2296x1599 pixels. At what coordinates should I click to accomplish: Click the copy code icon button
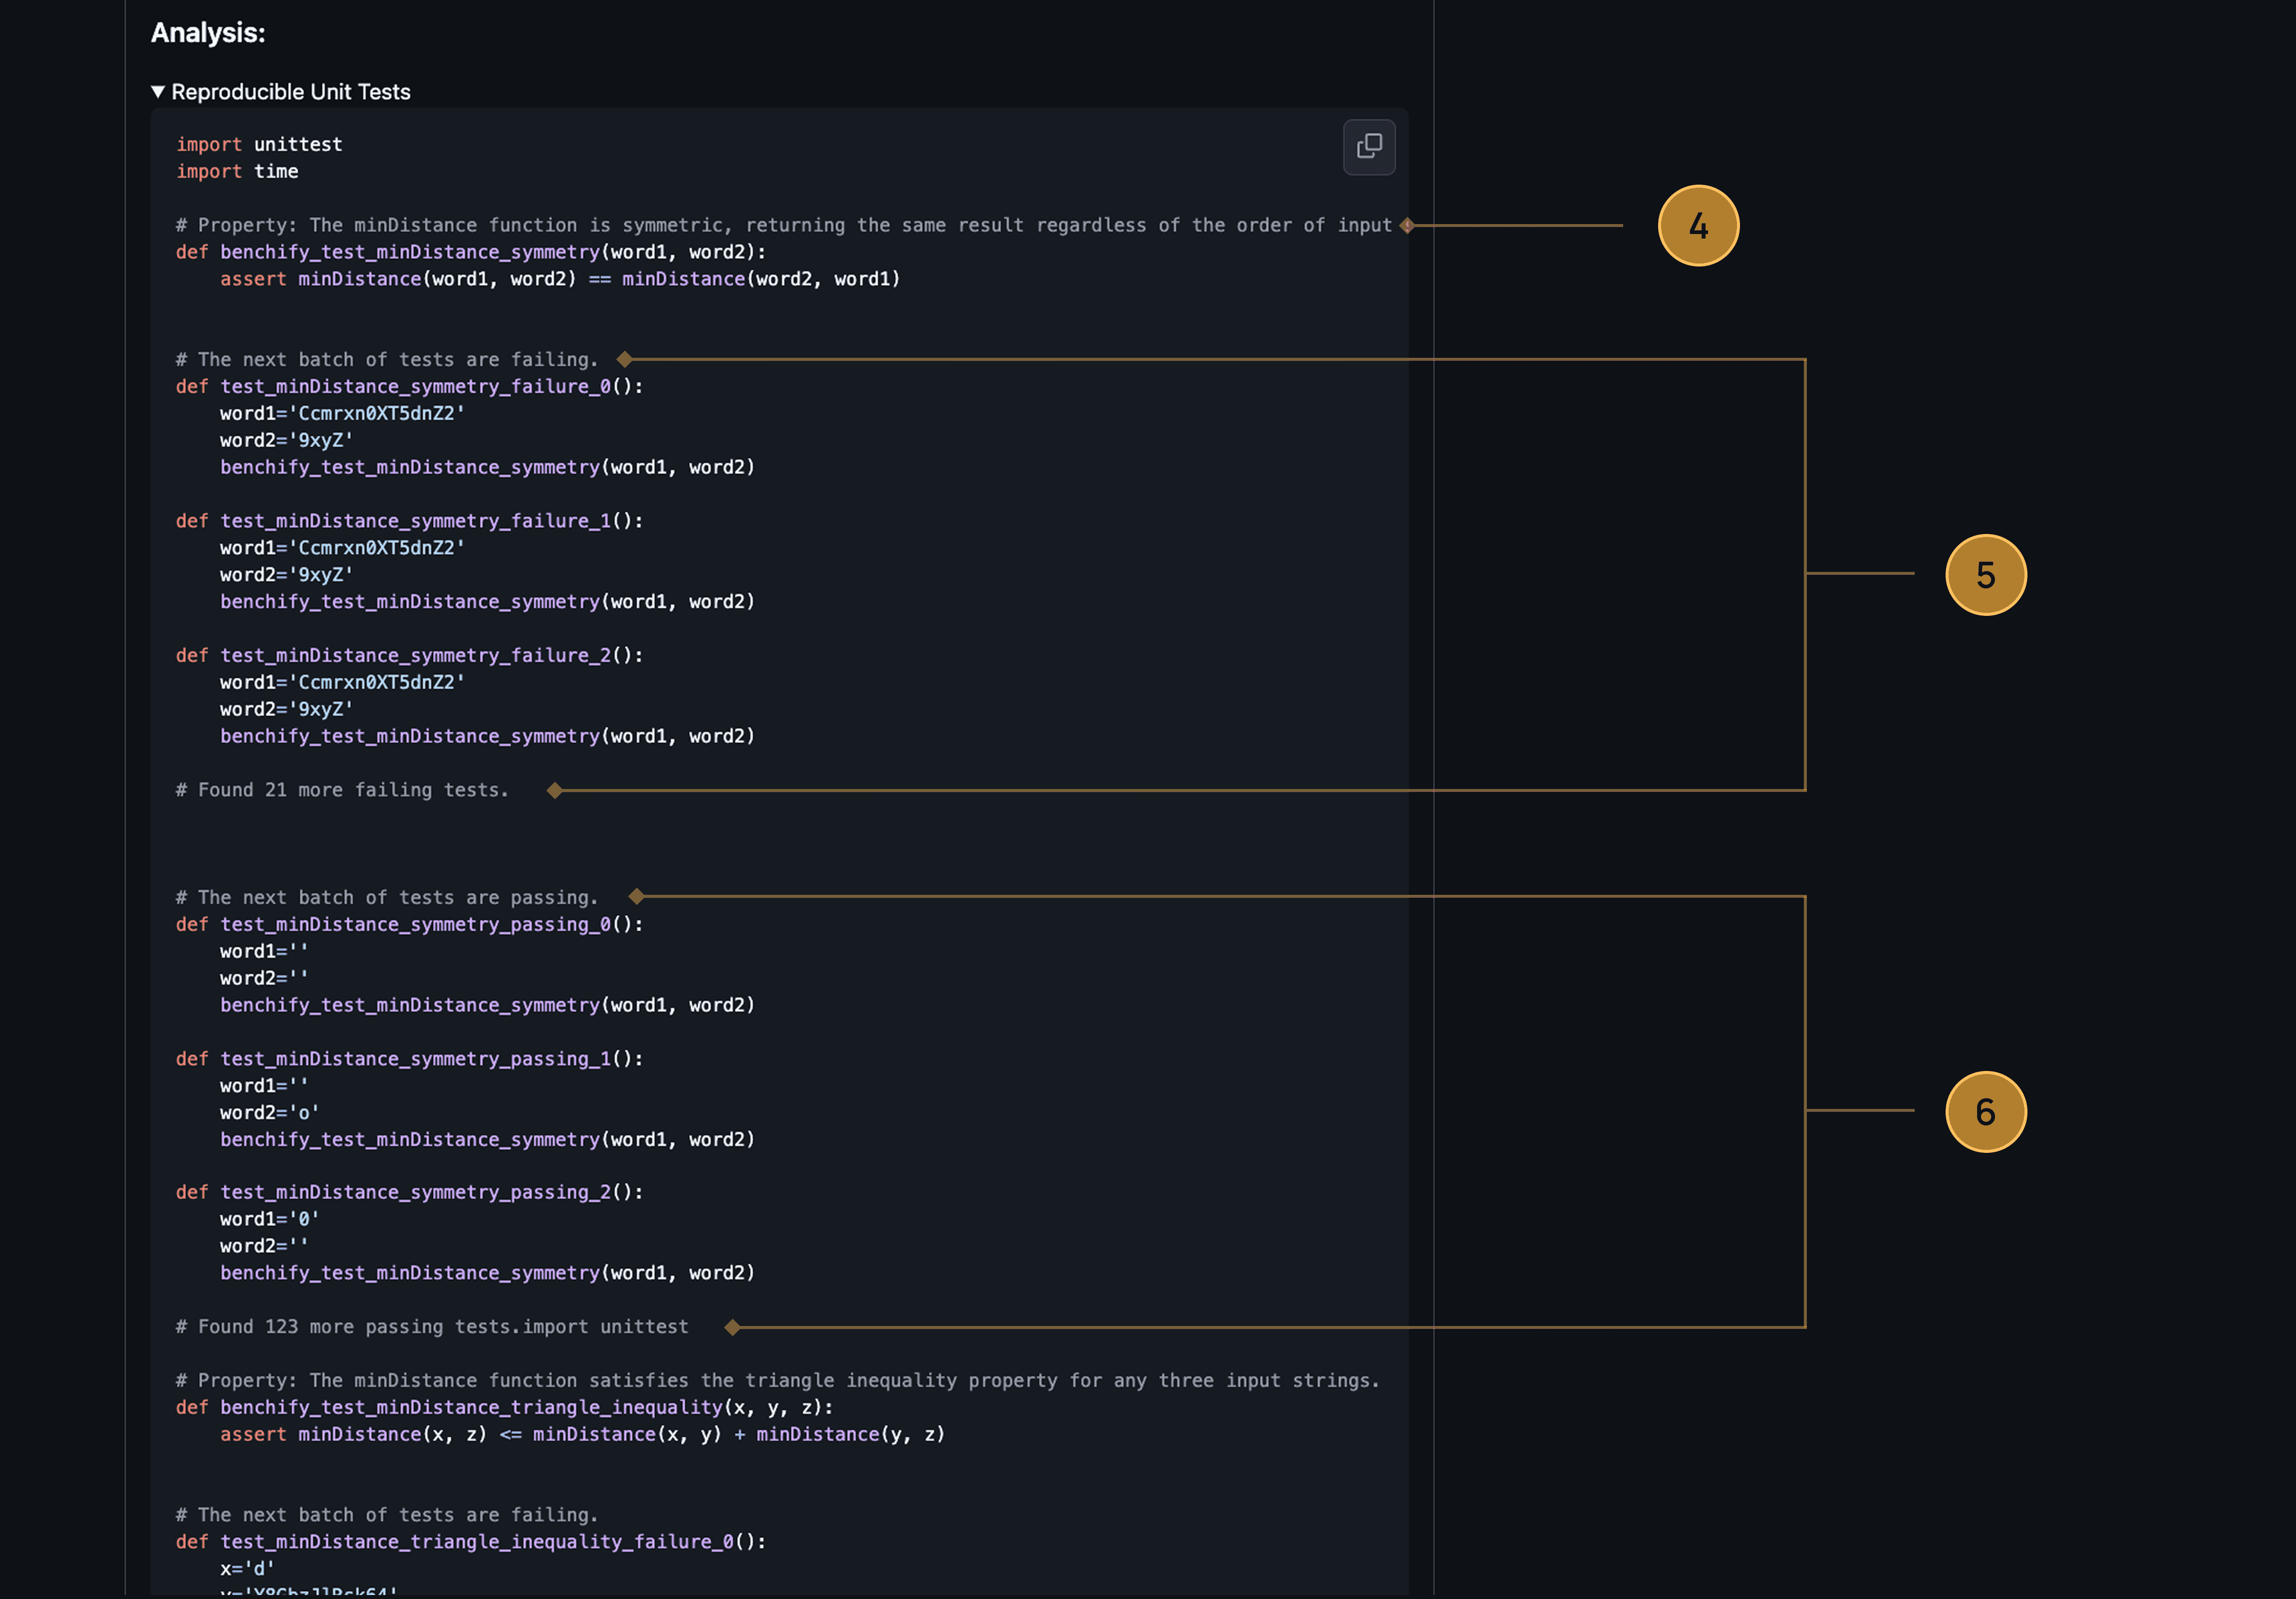point(1368,147)
